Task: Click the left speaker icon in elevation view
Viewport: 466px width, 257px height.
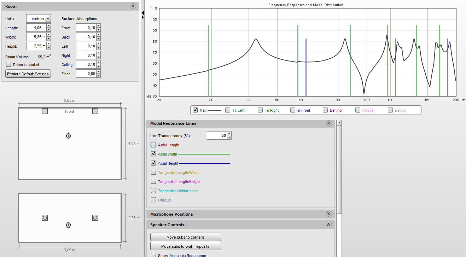Action: (x=45, y=218)
